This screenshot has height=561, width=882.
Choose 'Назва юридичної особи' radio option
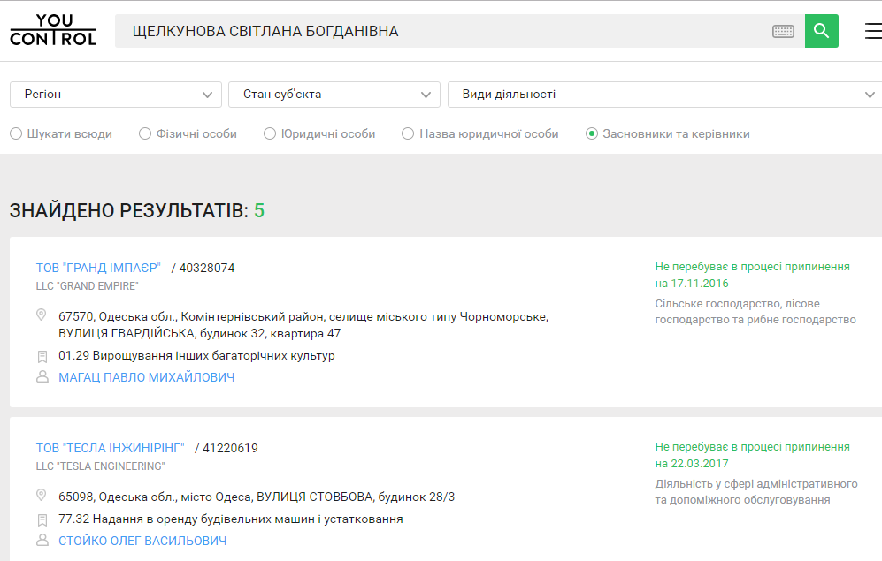click(408, 133)
